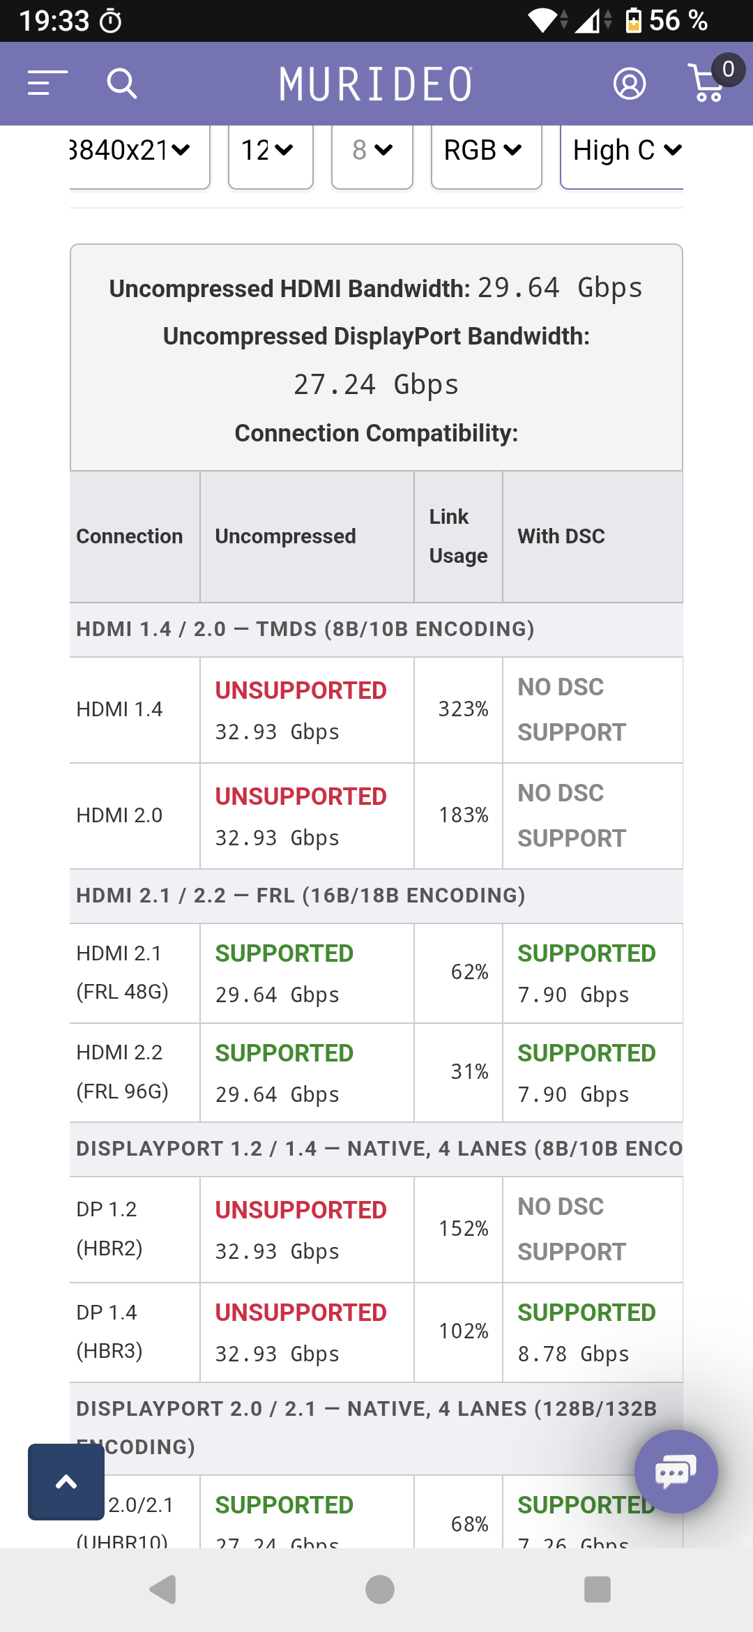Open the shopping cart icon
The height and width of the screenshot is (1632, 753).
706,83
